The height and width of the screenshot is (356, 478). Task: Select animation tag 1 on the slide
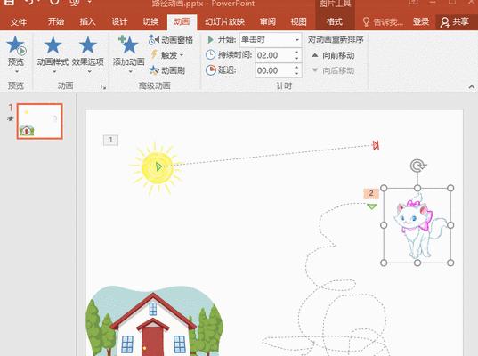click(110, 140)
